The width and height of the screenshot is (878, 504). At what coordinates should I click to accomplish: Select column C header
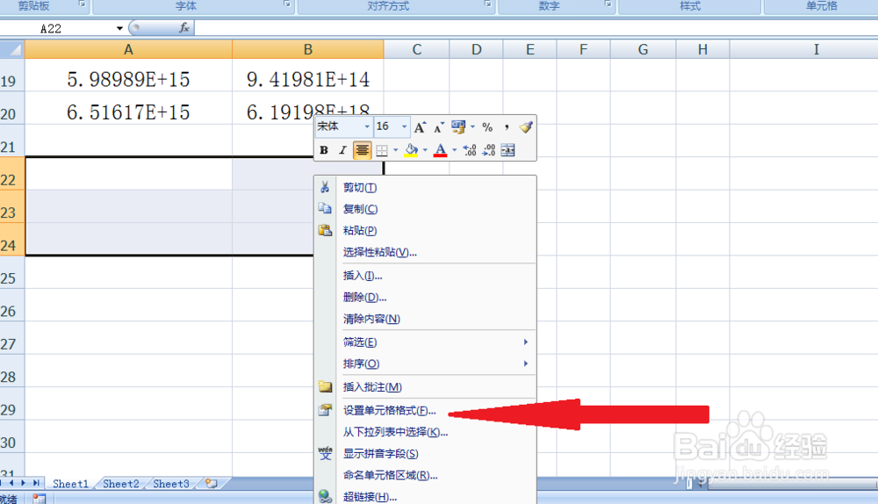(416, 49)
